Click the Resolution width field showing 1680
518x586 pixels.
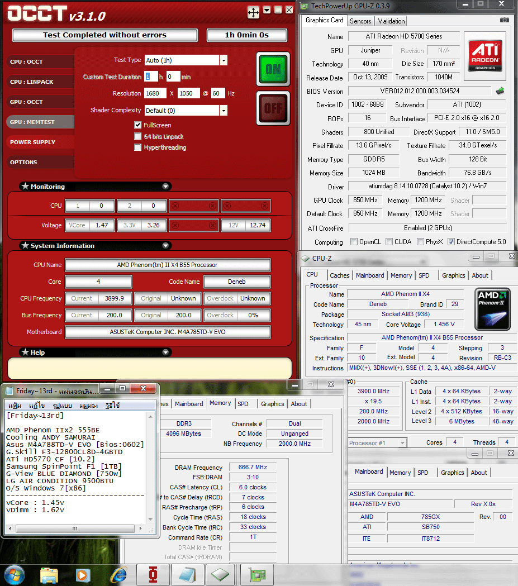click(155, 93)
